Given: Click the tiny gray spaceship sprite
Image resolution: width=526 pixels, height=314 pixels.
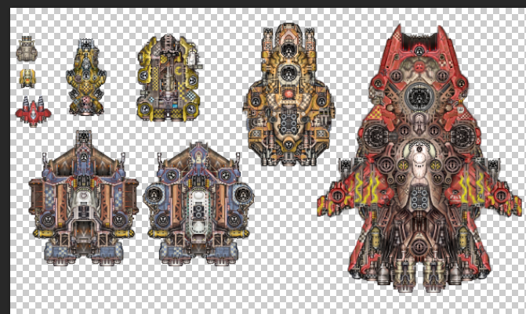Looking at the screenshot, I should (x=27, y=49).
